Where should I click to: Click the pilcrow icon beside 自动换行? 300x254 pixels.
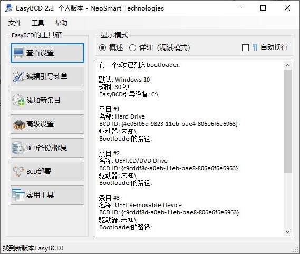coord(255,47)
